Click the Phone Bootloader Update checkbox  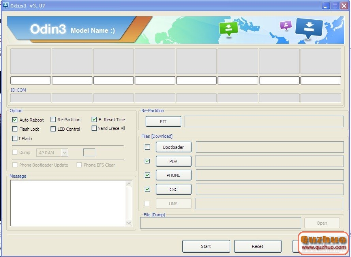pyautogui.click(x=15, y=165)
